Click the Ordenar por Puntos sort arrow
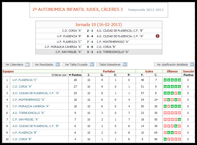 [70, 75]
